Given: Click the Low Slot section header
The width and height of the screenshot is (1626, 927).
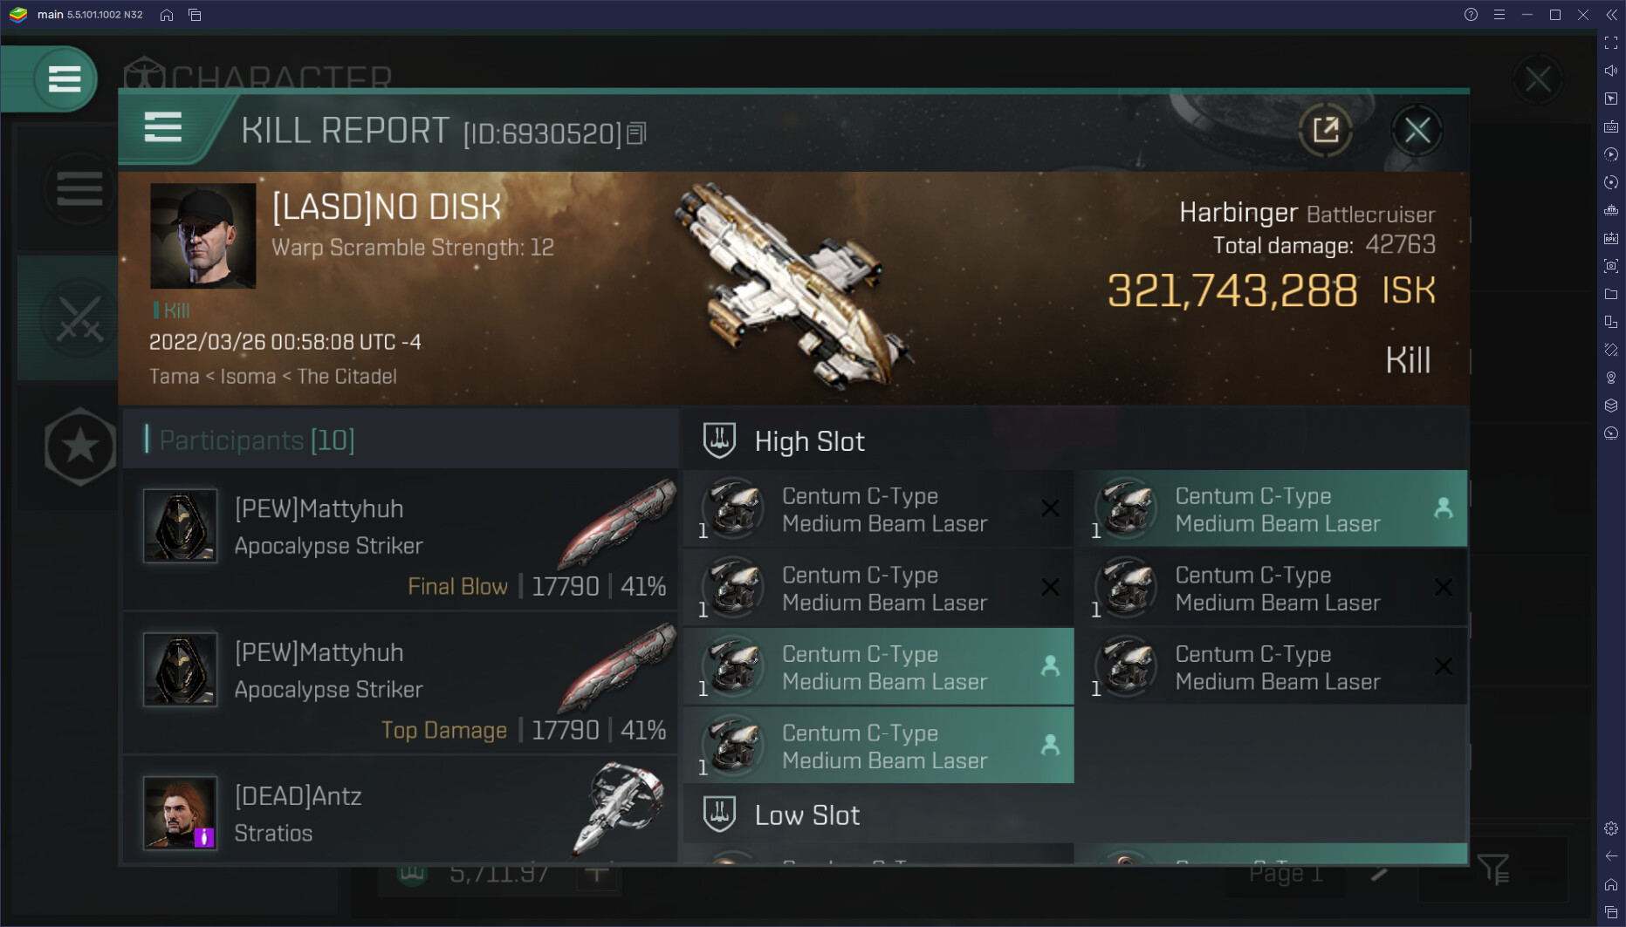Looking at the screenshot, I should coord(806,815).
